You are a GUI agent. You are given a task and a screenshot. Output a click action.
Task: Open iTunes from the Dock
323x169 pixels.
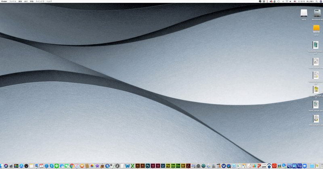click(77, 166)
